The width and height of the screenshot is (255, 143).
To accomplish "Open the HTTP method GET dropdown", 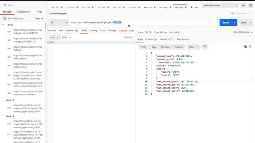I will point(59,22).
